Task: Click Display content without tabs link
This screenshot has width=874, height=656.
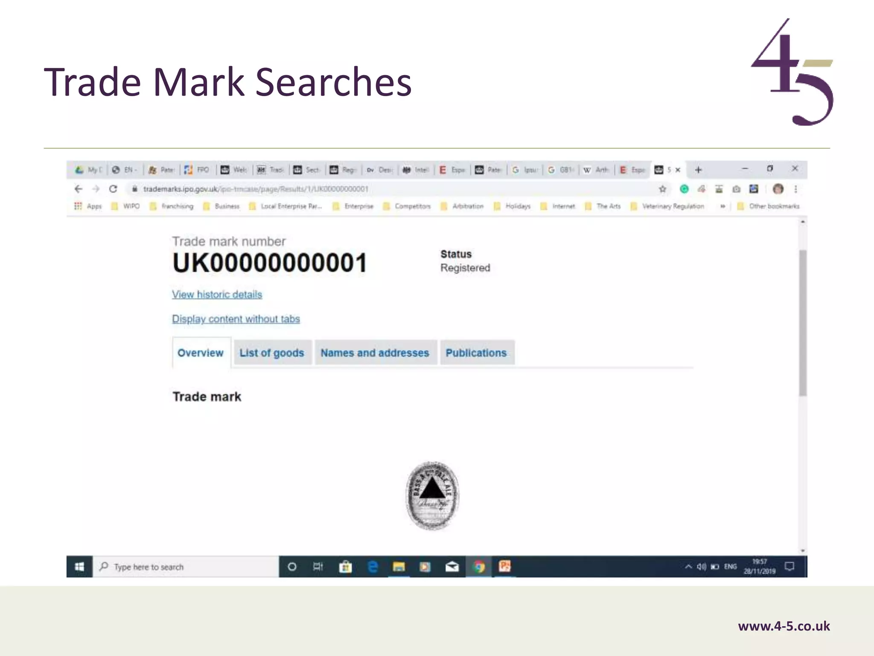Action: pyautogui.click(x=236, y=319)
